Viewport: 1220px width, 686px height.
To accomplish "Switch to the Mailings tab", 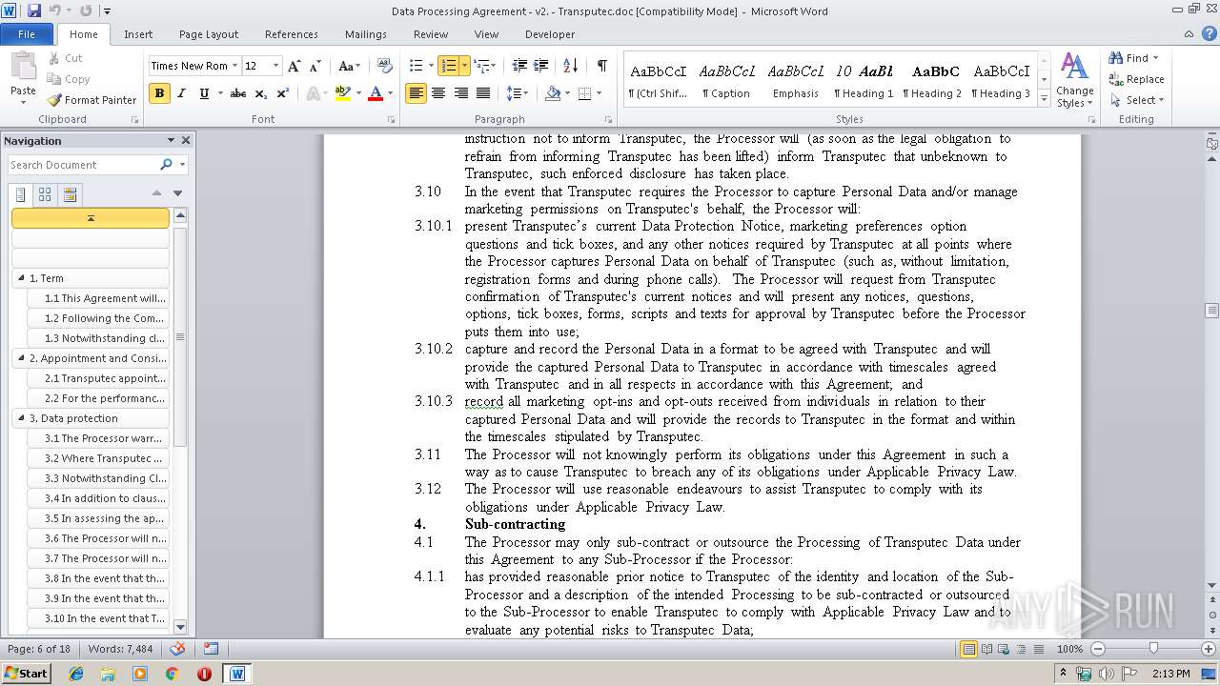I will coord(366,34).
